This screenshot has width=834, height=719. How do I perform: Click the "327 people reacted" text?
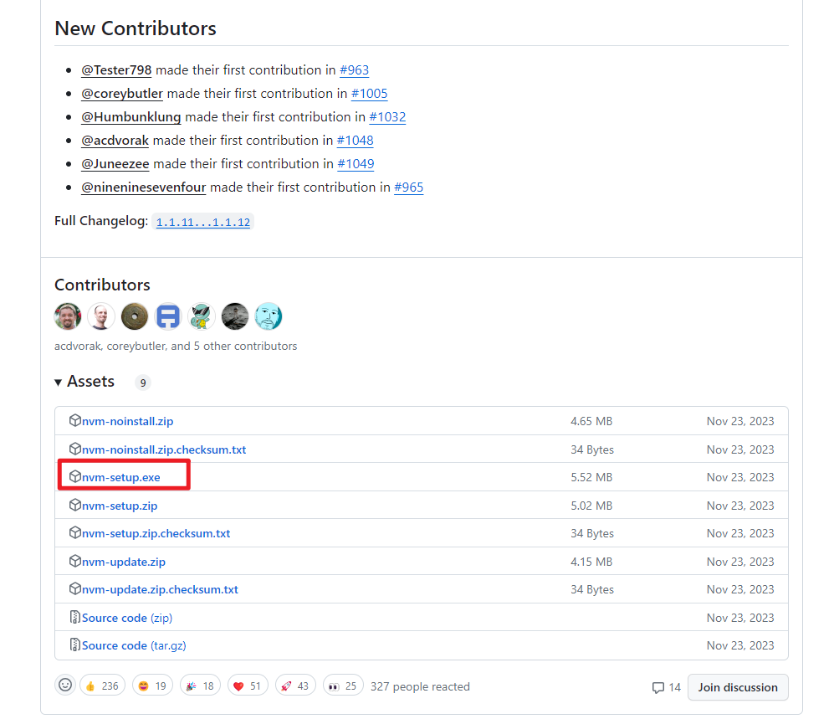coord(420,687)
